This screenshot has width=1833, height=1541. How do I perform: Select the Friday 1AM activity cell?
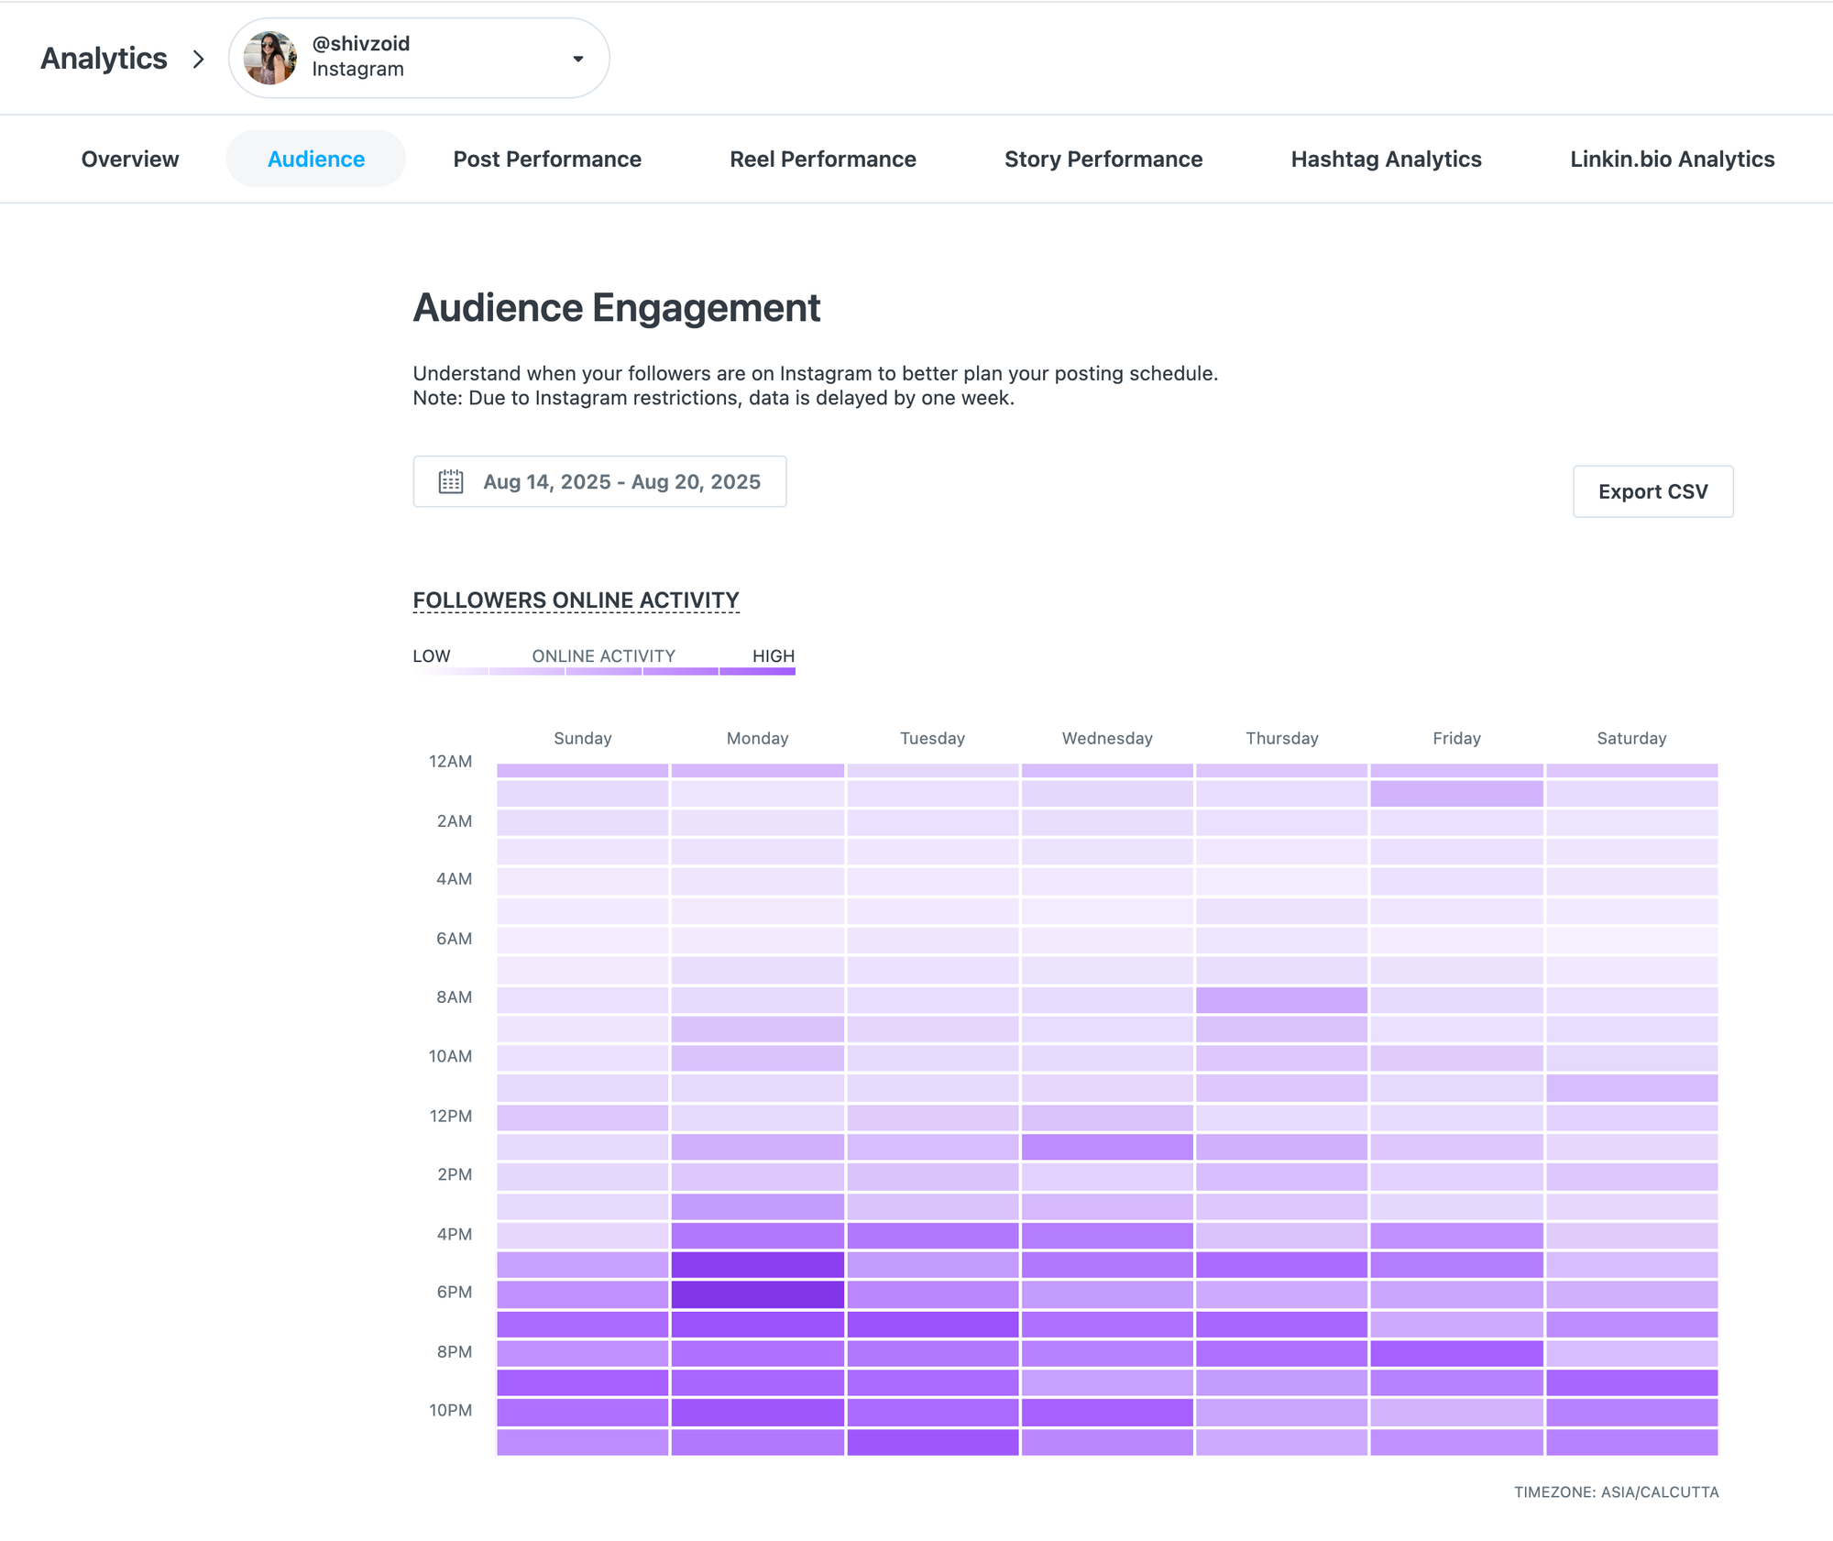[x=1456, y=793]
